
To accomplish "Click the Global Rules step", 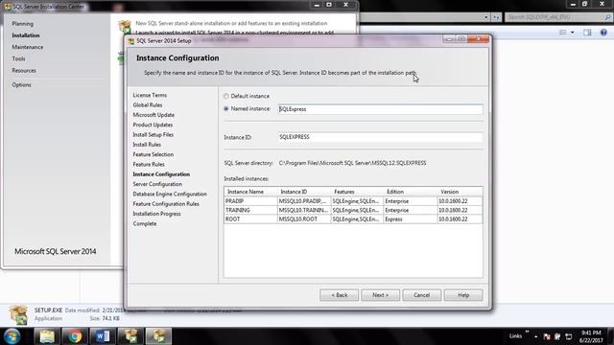I will [x=147, y=104].
